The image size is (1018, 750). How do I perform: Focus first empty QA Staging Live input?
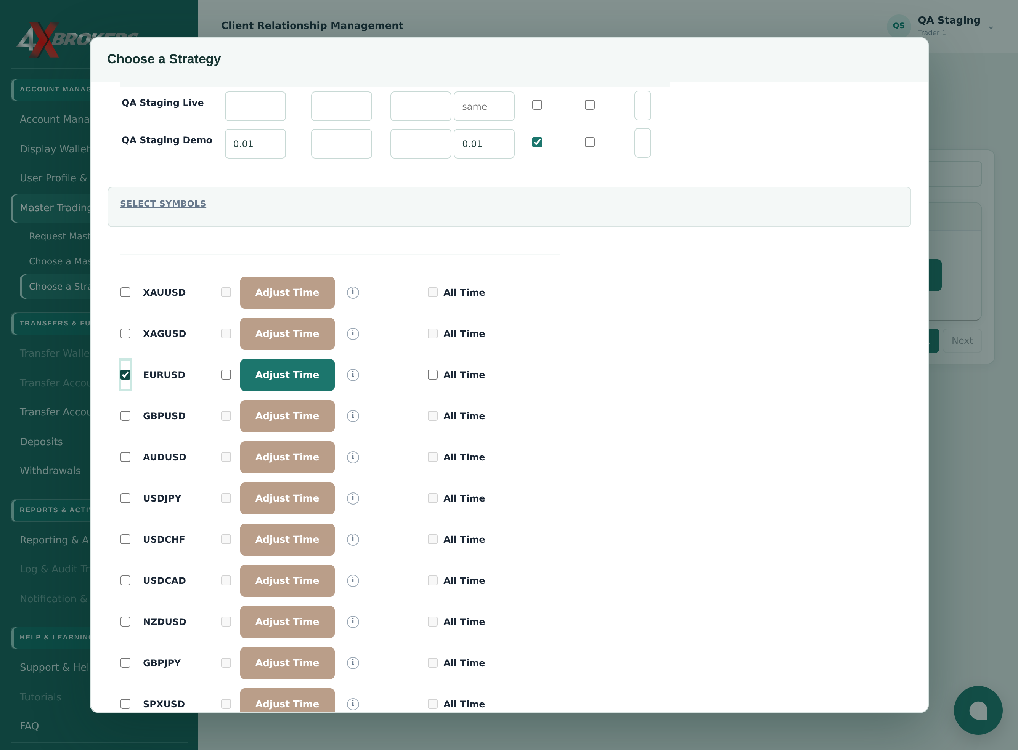pos(255,106)
